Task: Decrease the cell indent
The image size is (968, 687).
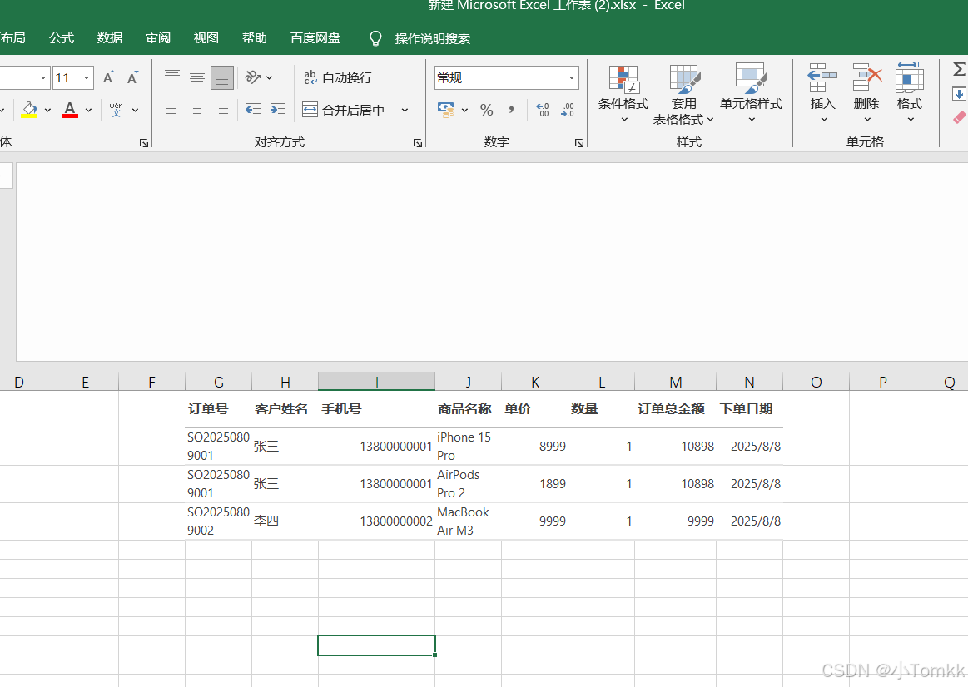Action: tap(252, 110)
